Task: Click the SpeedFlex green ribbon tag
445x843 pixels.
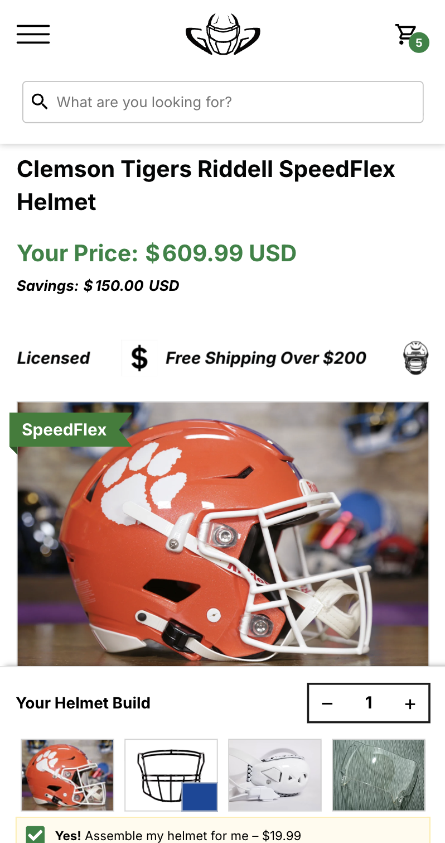Action: click(65, 430)
